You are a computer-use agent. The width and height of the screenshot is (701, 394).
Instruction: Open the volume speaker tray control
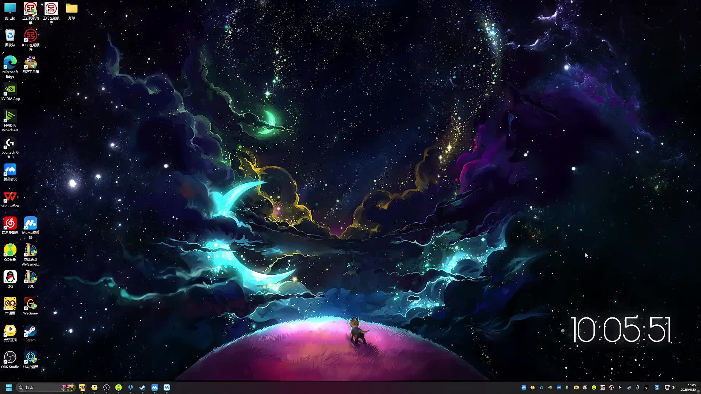click(x=673, y=387)
